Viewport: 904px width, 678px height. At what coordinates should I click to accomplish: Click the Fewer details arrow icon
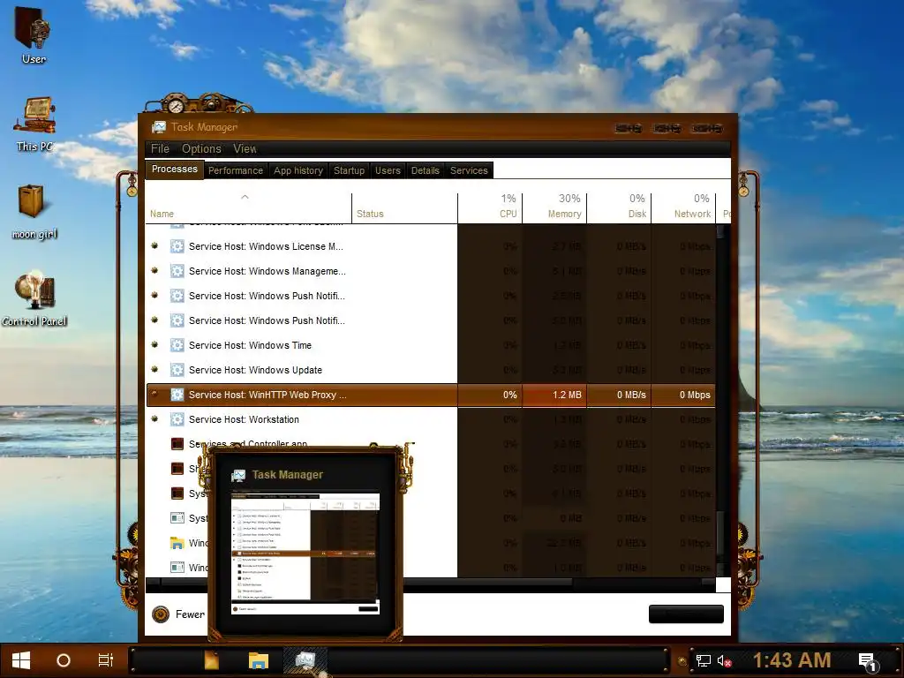click(x=161, y=614)
